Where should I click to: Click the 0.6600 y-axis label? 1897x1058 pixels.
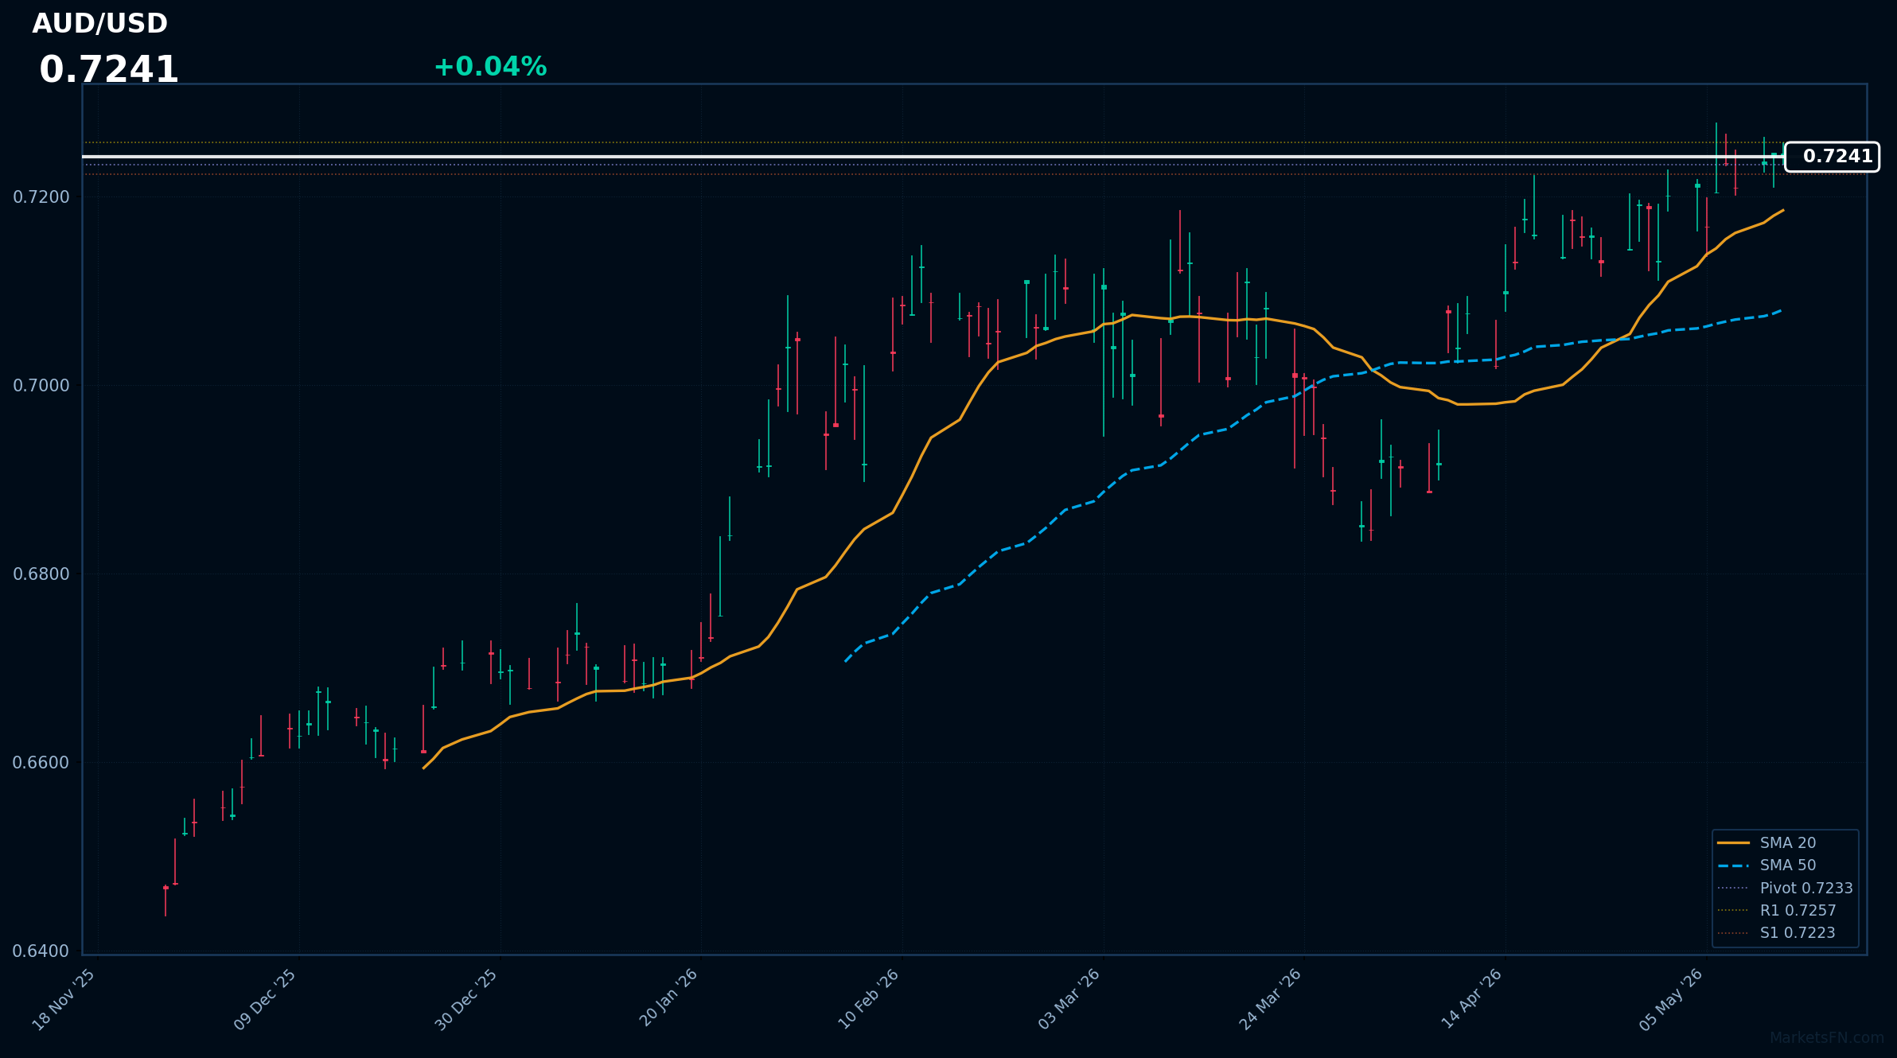coord(41,762)
